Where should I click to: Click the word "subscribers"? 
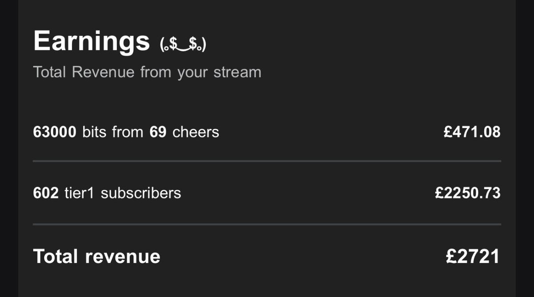pyautogui.click(x=141, y=193)
